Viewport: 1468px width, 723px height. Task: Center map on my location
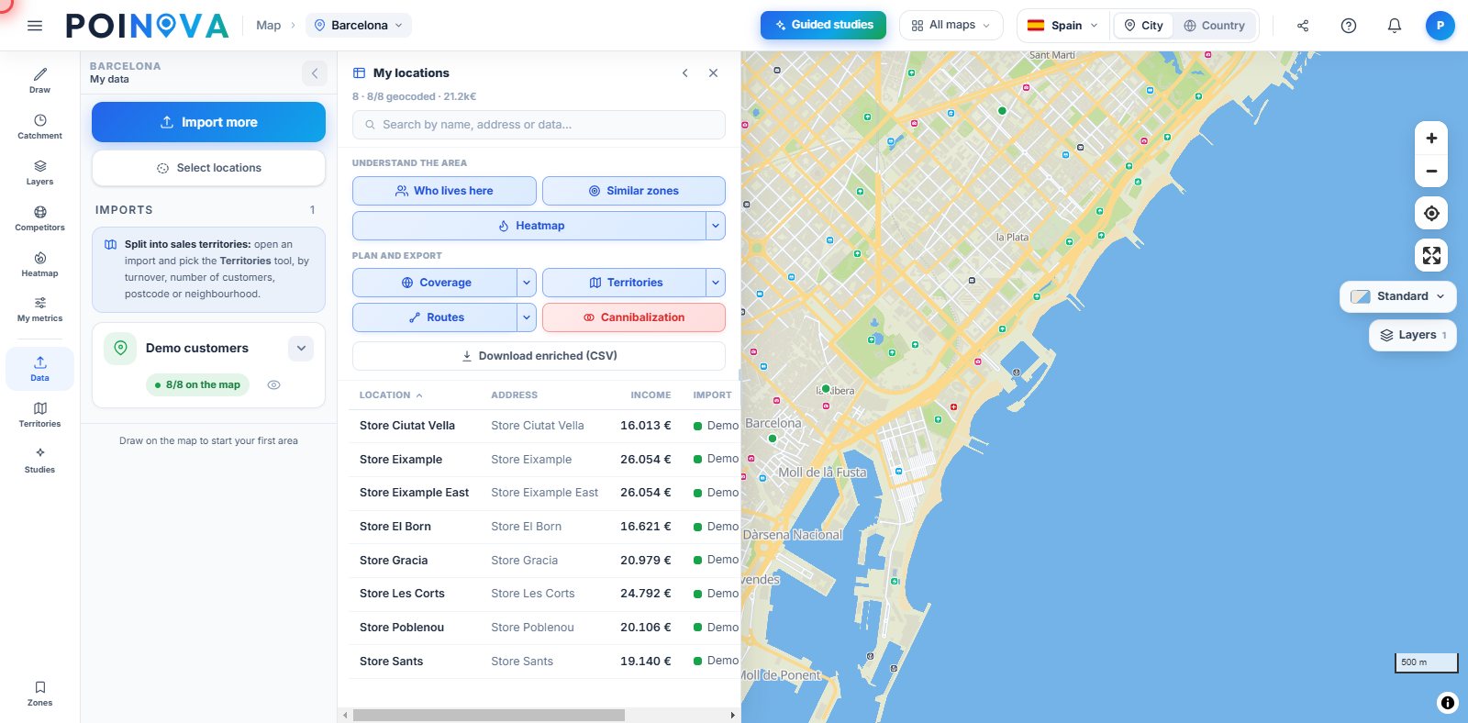pyautogui.click(x=1431, y=214)
